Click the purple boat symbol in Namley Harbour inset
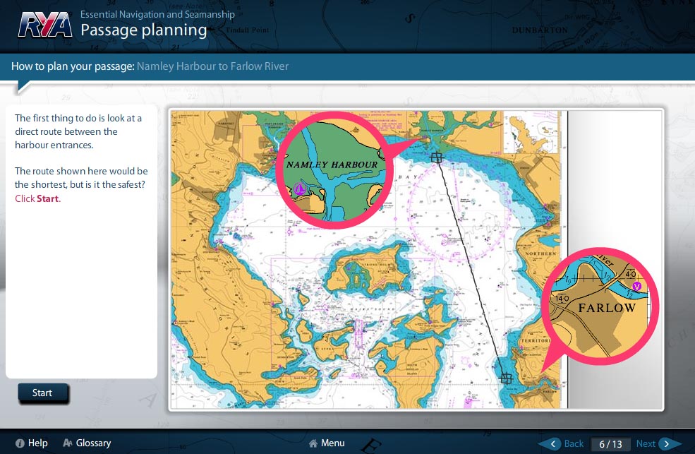This screenshot has width=695, height=454. 300,189
